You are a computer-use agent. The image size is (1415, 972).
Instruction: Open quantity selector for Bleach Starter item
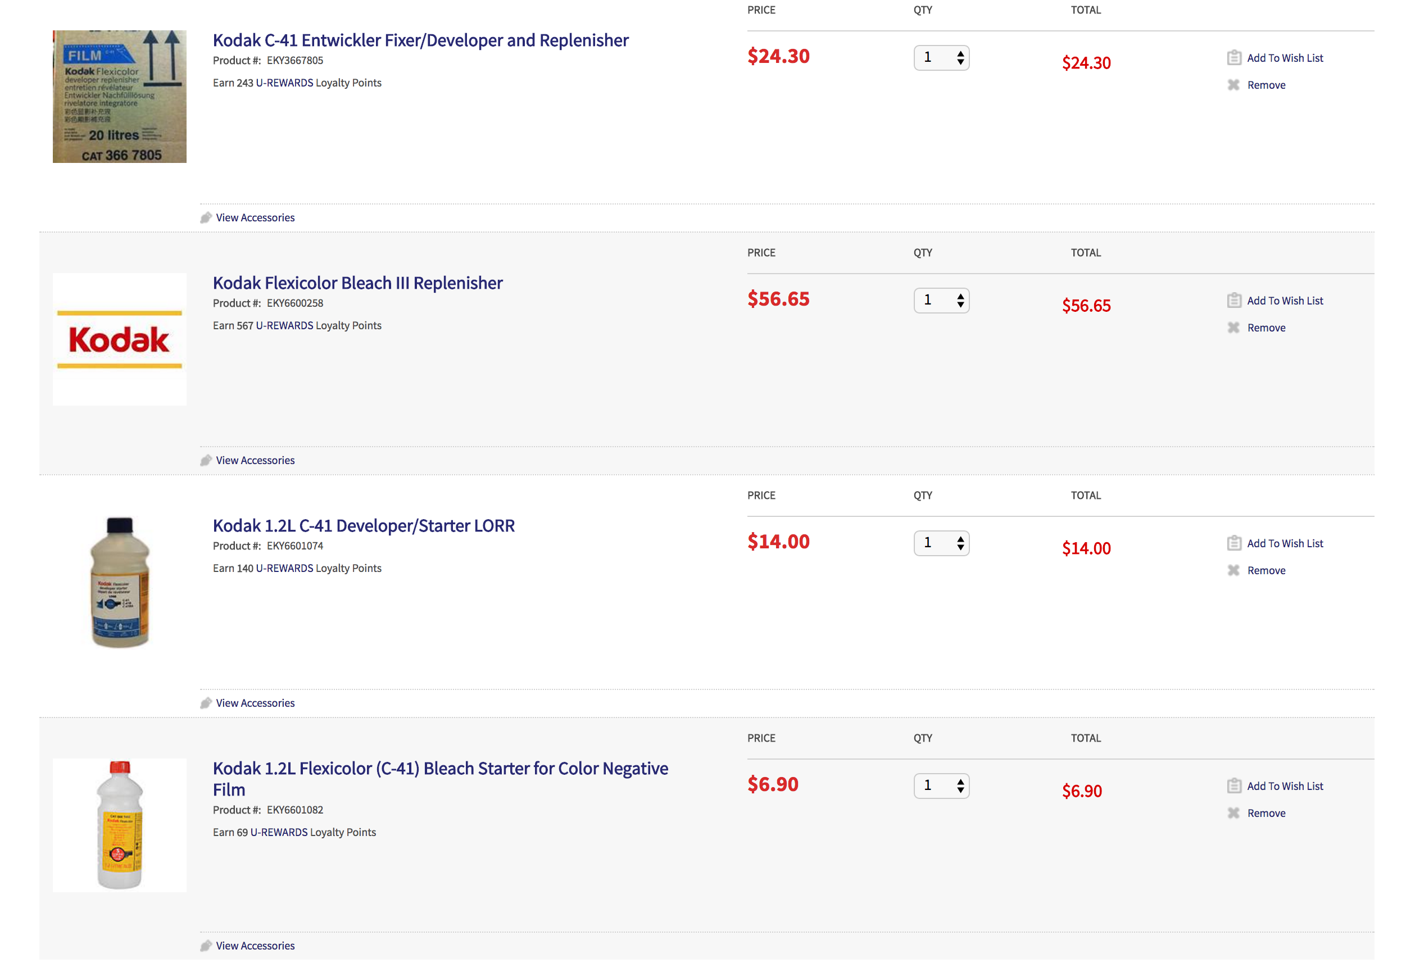pos(941,785)
